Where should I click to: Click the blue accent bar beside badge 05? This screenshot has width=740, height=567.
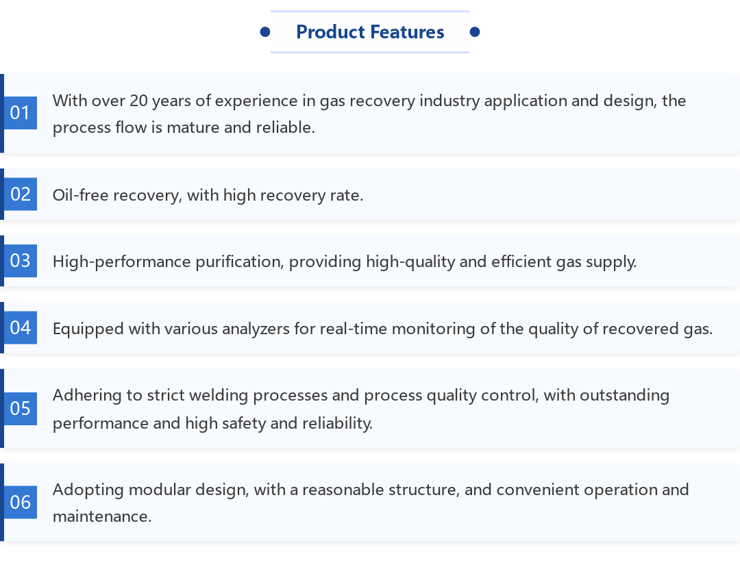[x=2, y=408]
